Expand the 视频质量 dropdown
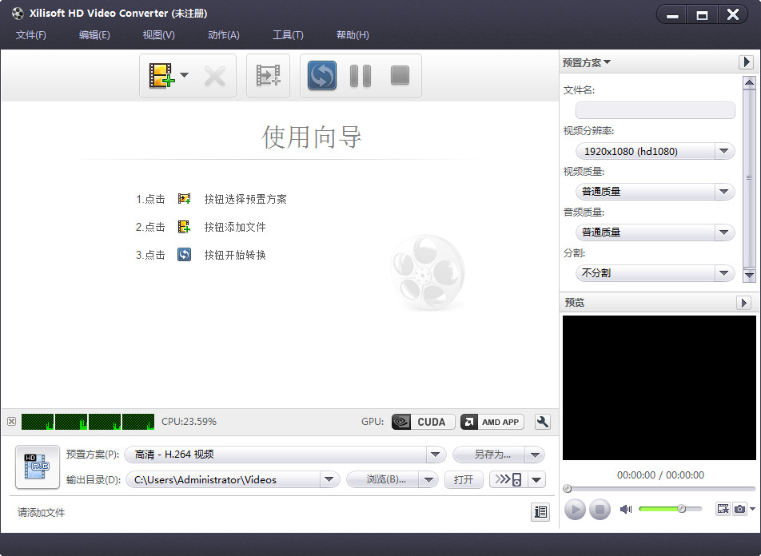The image size is (761, 556). click(723, 192)
